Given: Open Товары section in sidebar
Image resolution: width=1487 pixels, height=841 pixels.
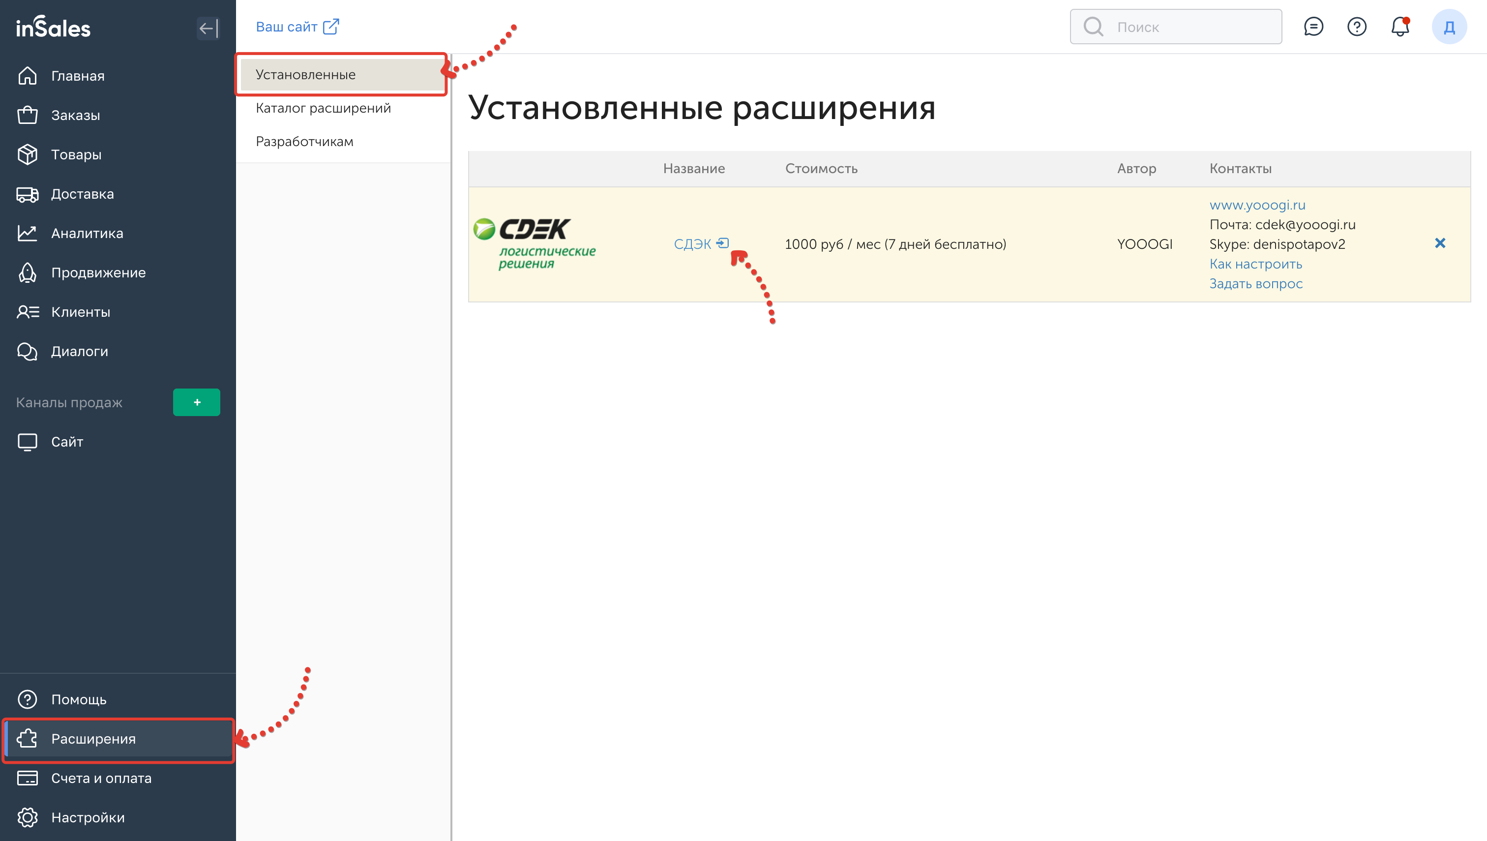Looking at the screenshot, I should 76,154.
